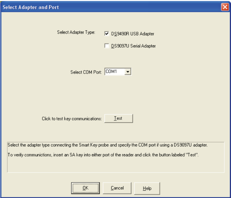The height and width of the screenshot is (198, 231).
Task: Click the instruction line about Smart Key probe
Action: [x=108, y=145]
